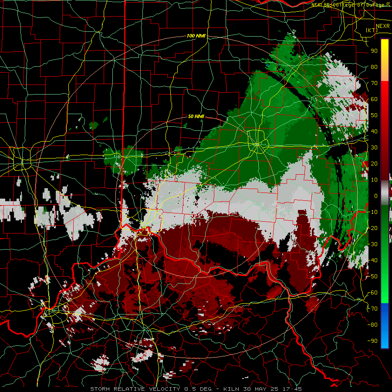Click the "NEXLAB-College of DuPage" credit text
The image size is (392, 392).
click(348, 5)
